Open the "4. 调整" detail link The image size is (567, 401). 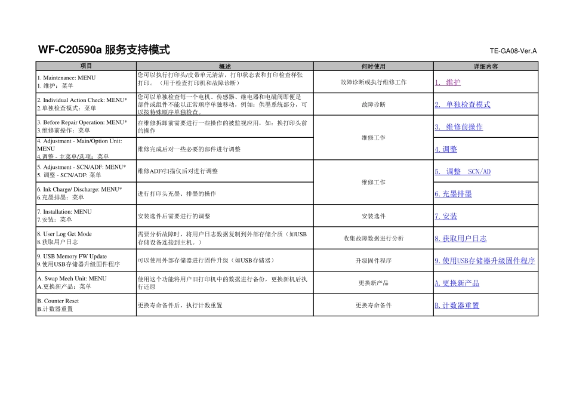(446, 149)
